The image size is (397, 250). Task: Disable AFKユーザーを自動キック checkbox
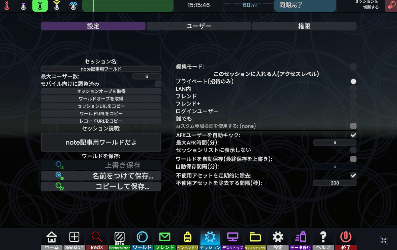[353, 135]
